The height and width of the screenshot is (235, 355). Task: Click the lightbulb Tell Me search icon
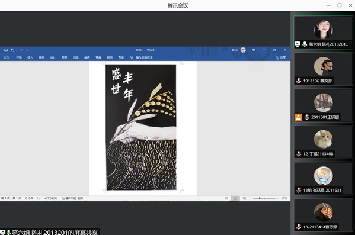(132, 57)
